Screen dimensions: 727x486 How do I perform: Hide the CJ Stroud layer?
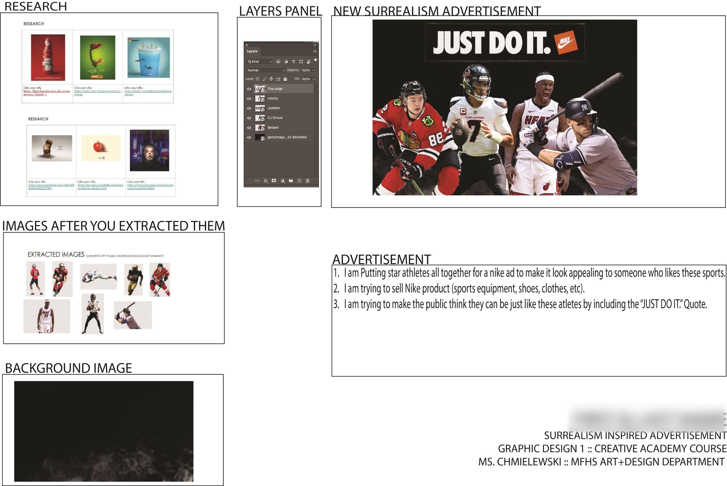point(249,118)
